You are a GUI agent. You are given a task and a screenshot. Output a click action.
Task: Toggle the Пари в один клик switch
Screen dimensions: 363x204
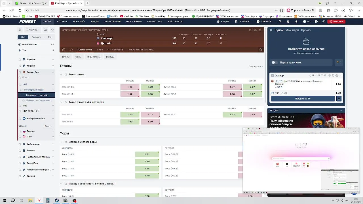click(274, 62)
